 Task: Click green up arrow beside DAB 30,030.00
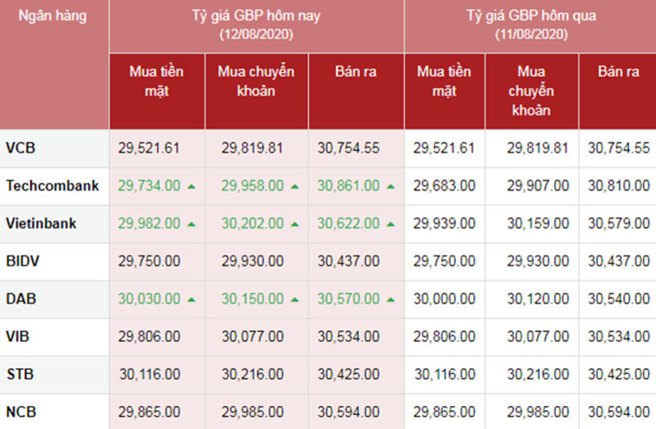(x=191, y=299)
